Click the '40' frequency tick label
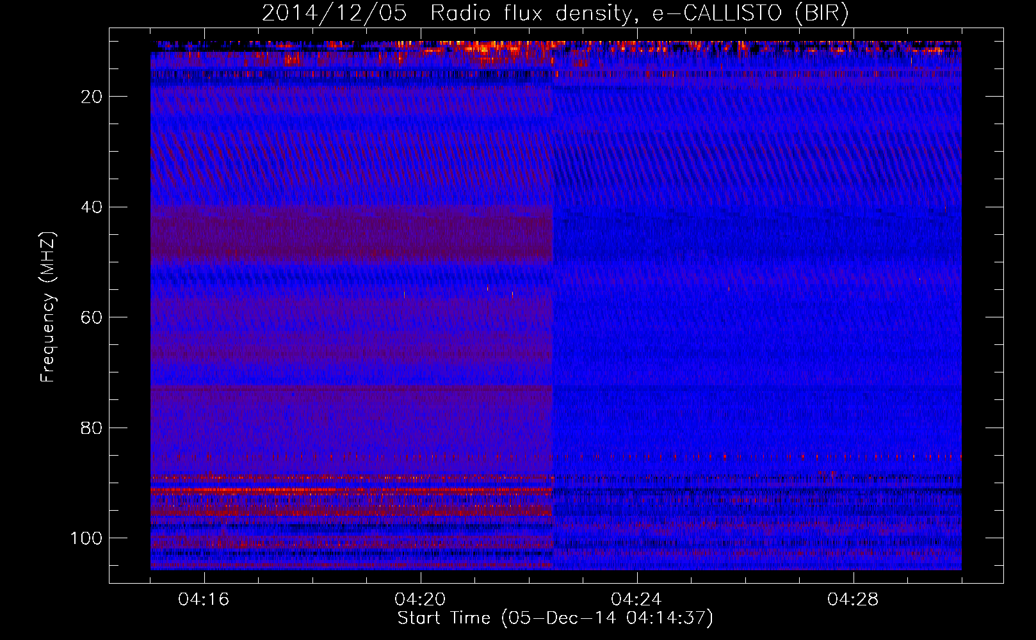This screenshot has height=640, width=1036. point(92,207)
